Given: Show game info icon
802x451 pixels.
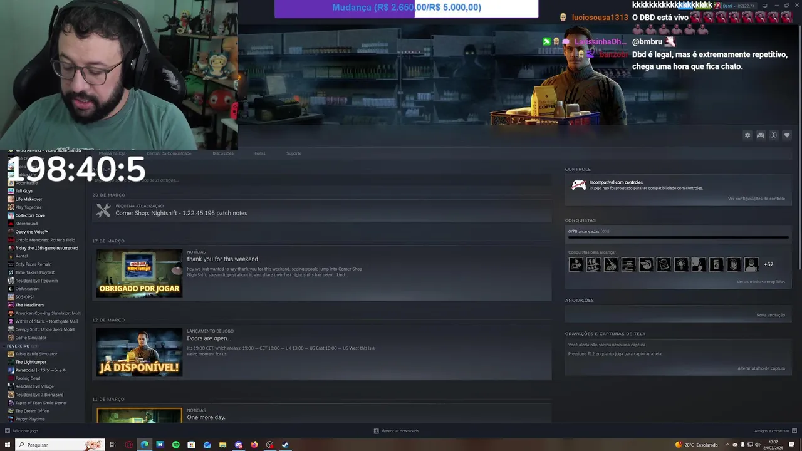Looking at the screenshot, I should click(x=774, y=135).
